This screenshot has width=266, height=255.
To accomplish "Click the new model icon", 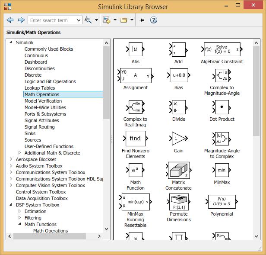I will pyautogui.click(x=106, y=20).
